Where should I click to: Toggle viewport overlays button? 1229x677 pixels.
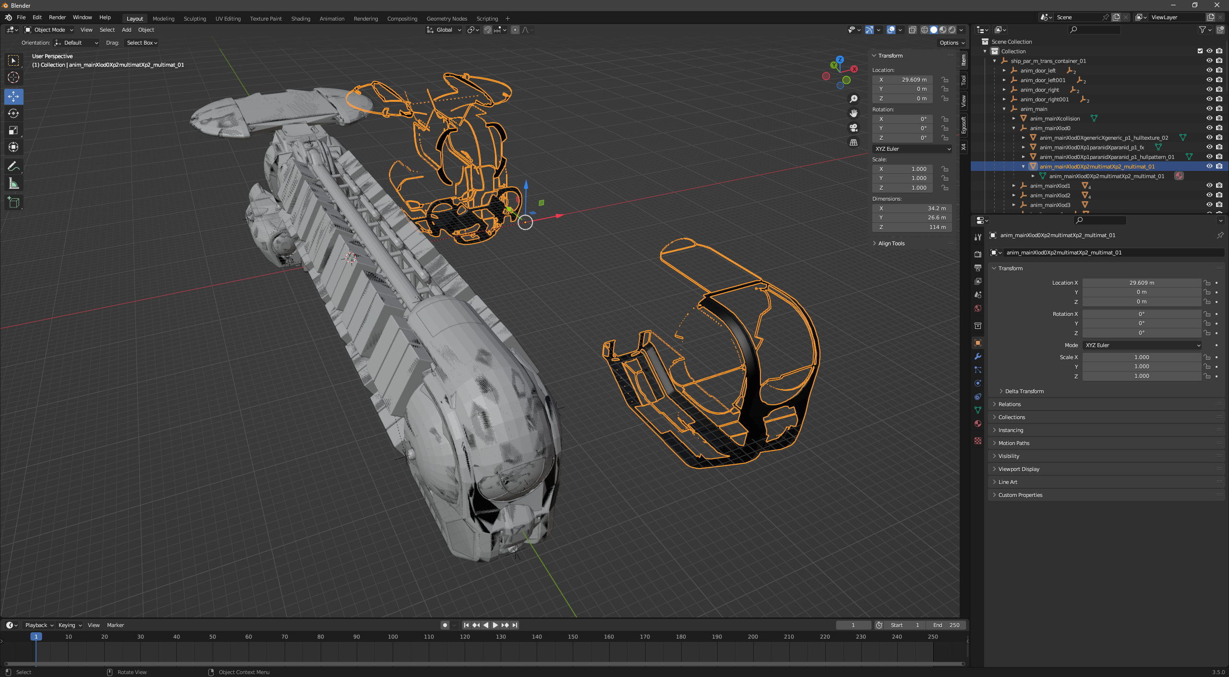point(891,30)
